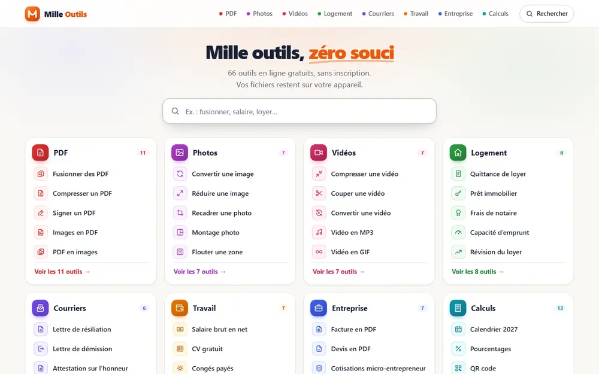Screen dimensions: 599x374
Task: Click the layout icon beside Montage photo
Action: click(180, 232)
